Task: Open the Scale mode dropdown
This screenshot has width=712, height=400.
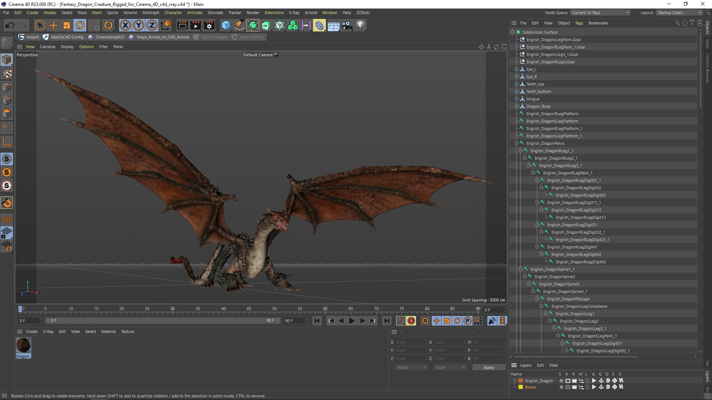Action: point(450,367)
